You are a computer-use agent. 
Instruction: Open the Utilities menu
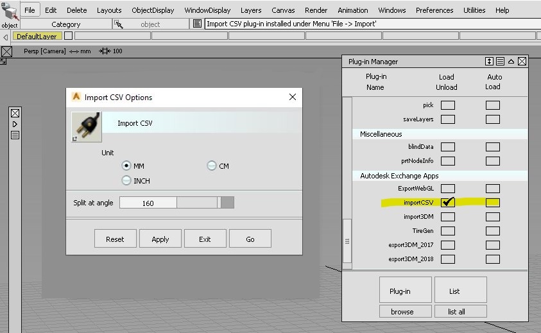click(474, 10)
